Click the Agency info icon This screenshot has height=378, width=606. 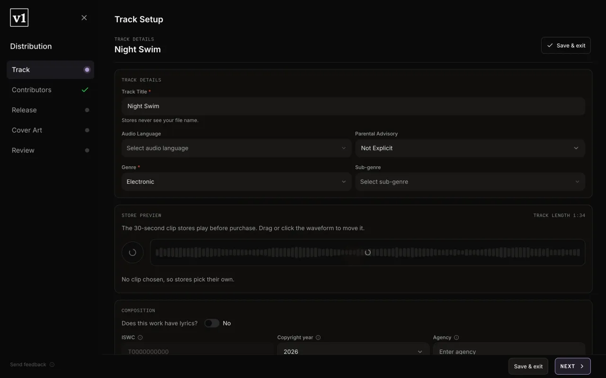pos(456,337)
